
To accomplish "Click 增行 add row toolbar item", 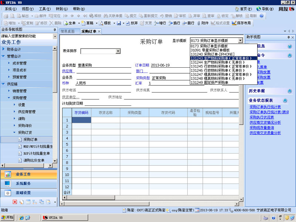I will [x=160, y=23].
